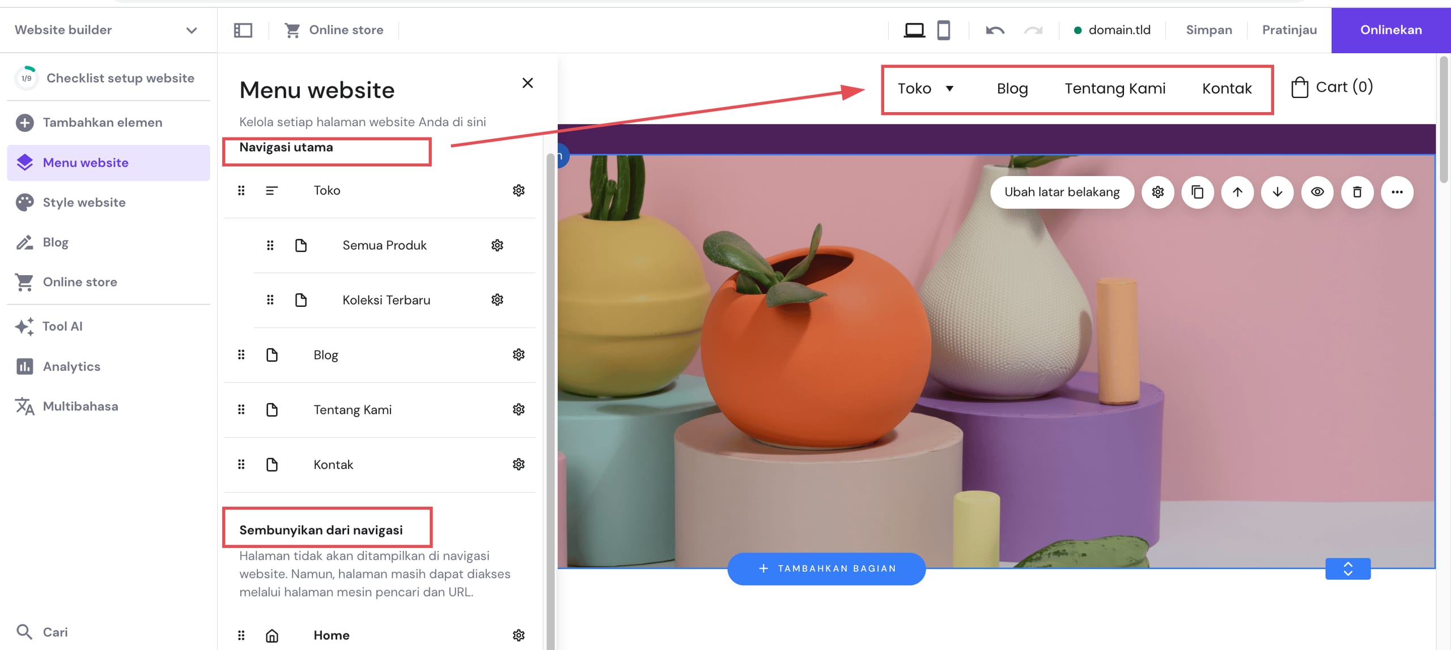Expand the Website builder dropdown
The height and width of the screenshot is (650, 1451).
coord(192,30)
